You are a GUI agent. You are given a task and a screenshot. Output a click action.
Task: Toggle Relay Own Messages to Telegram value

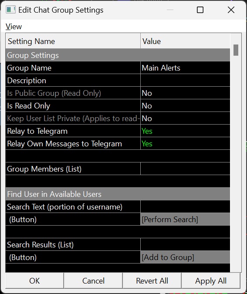(185, 144)
